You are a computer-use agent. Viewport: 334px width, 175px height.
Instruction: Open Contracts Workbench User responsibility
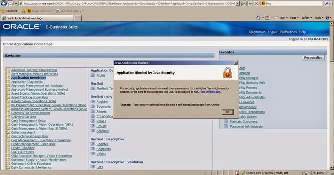click(x=30, y=136)
